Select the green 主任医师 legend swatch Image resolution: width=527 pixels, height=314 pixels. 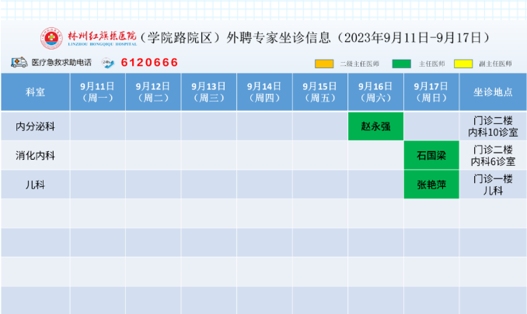pos(401,64)
